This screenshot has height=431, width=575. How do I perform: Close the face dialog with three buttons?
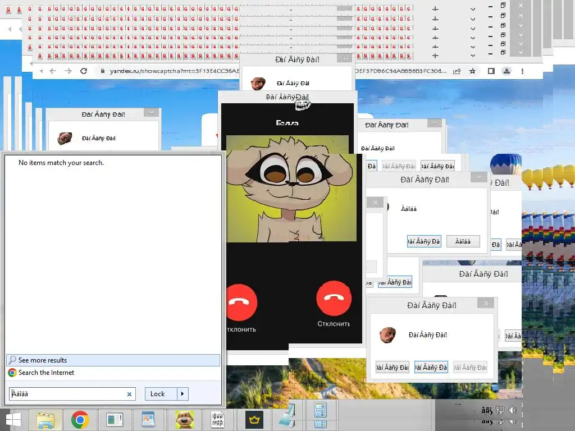tap(486, 303)
